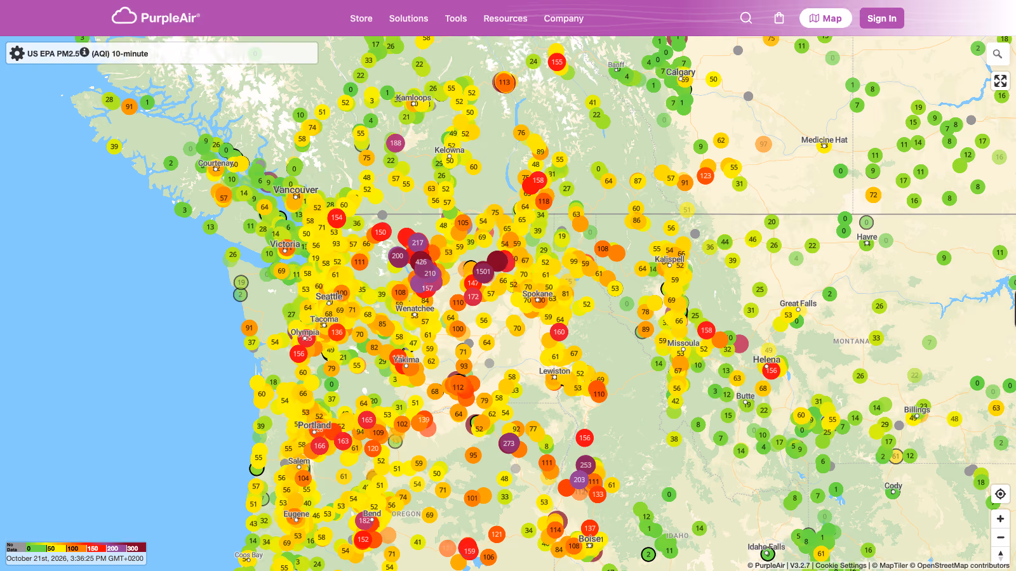Click the Map button

pos(825,18)
